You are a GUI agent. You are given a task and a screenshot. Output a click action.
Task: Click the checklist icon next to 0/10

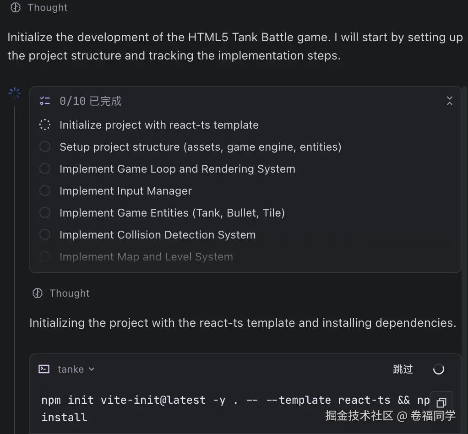click(45, 101)
